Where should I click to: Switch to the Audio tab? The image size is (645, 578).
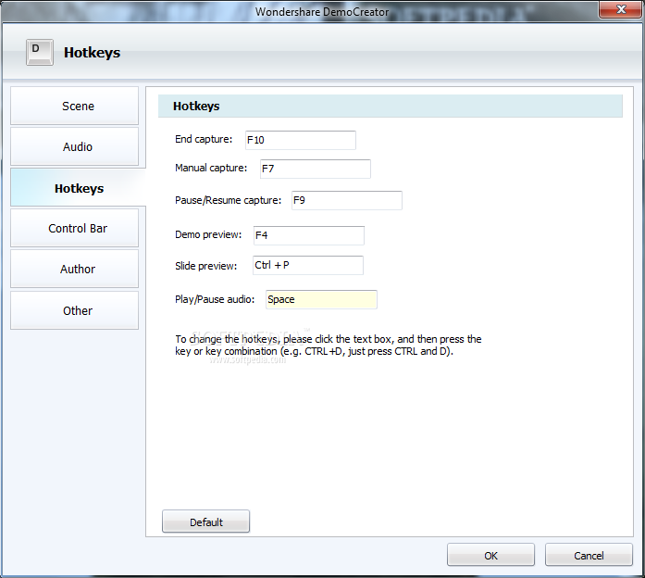point(74,146)
